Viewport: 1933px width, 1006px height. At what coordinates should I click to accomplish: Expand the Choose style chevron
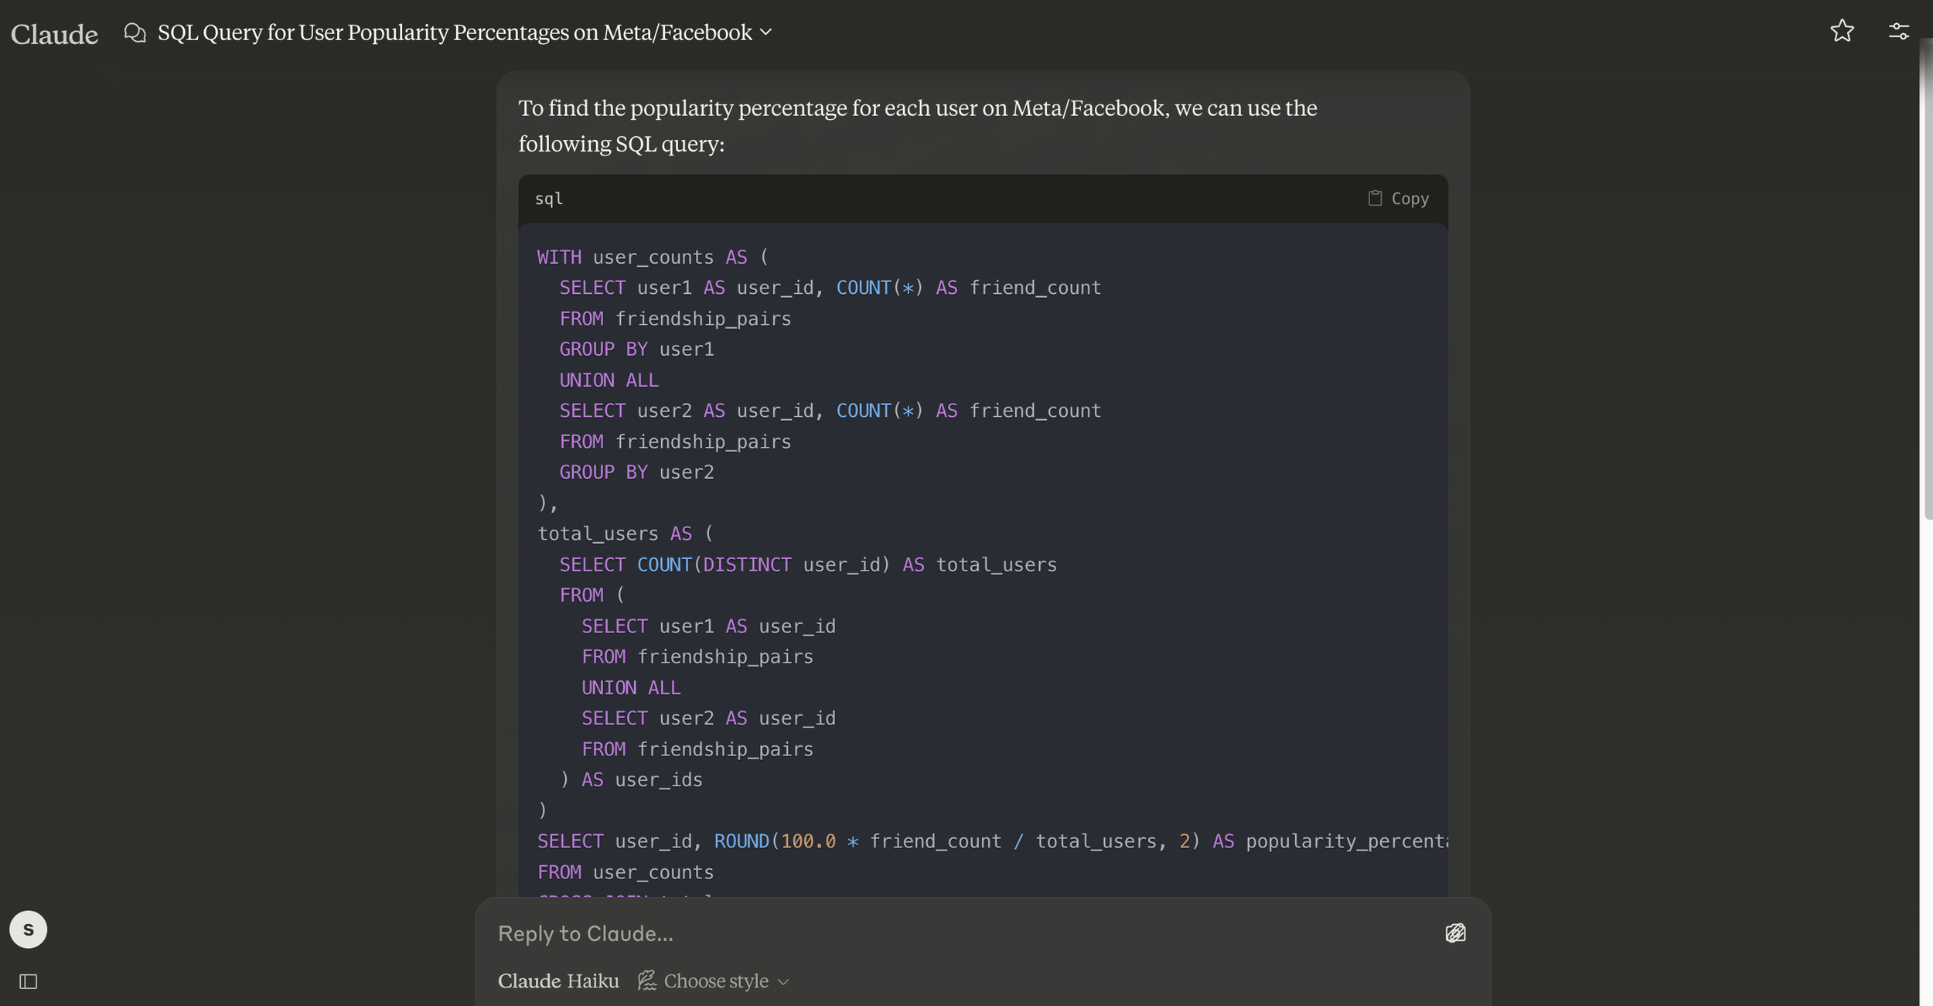pyautogui.click(x=783, y=982)
